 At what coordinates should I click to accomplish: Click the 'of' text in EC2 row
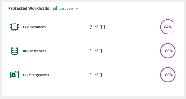(x=96, y=27)
